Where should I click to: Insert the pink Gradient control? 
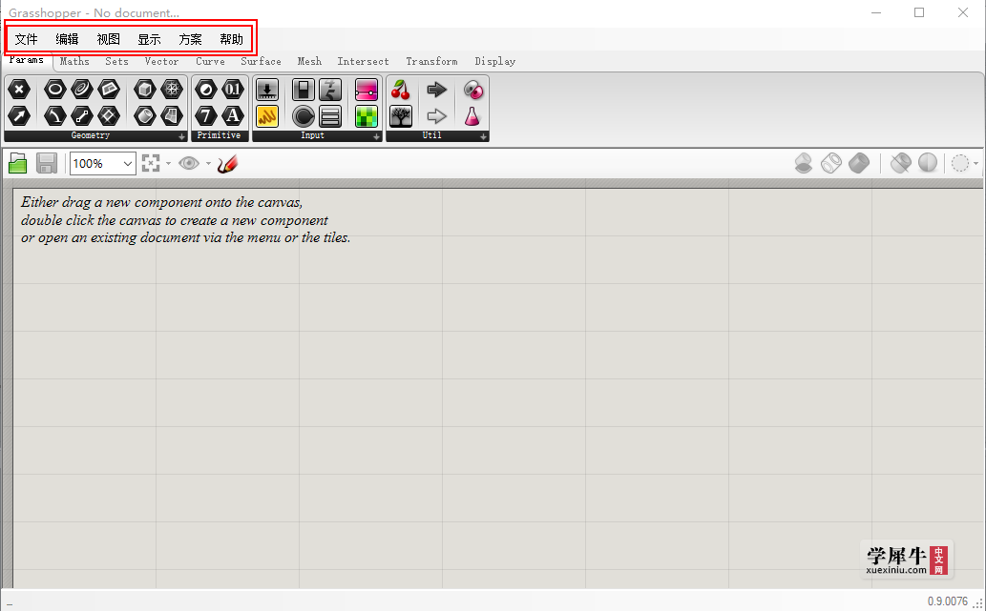(x=367, y=90)
